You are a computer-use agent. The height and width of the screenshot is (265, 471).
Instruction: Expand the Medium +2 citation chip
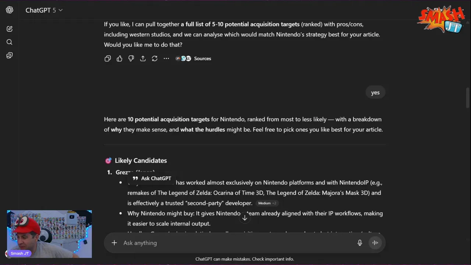pos(267,203)
